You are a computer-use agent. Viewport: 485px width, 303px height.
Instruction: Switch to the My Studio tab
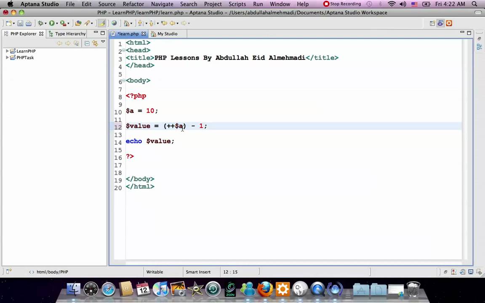click(167, 34)
